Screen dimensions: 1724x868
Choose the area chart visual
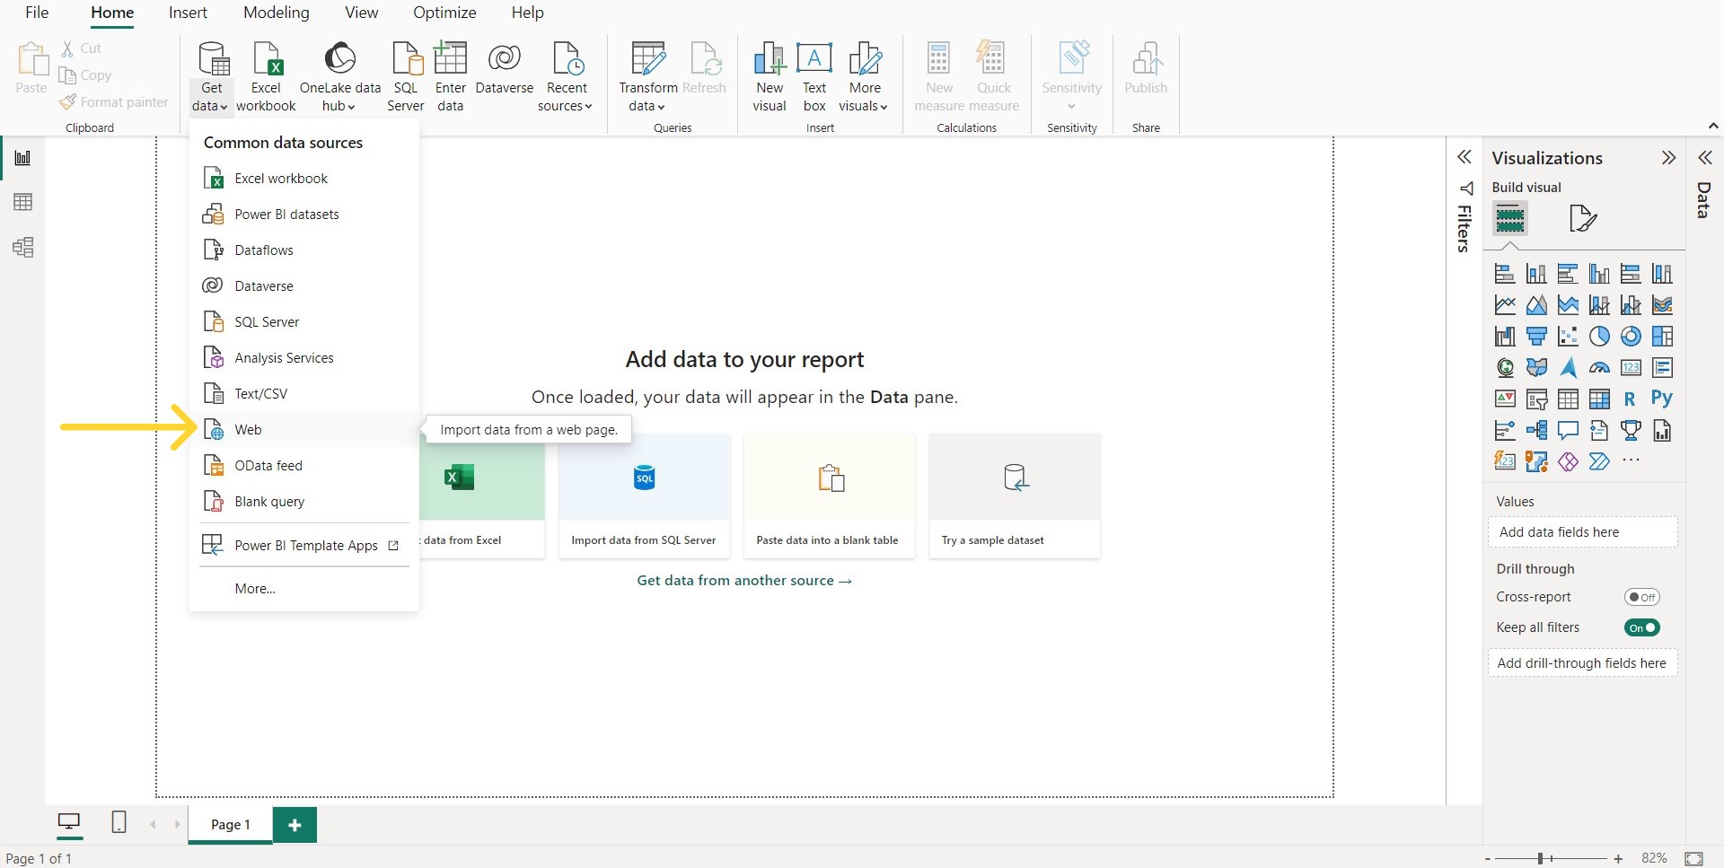1536,305
